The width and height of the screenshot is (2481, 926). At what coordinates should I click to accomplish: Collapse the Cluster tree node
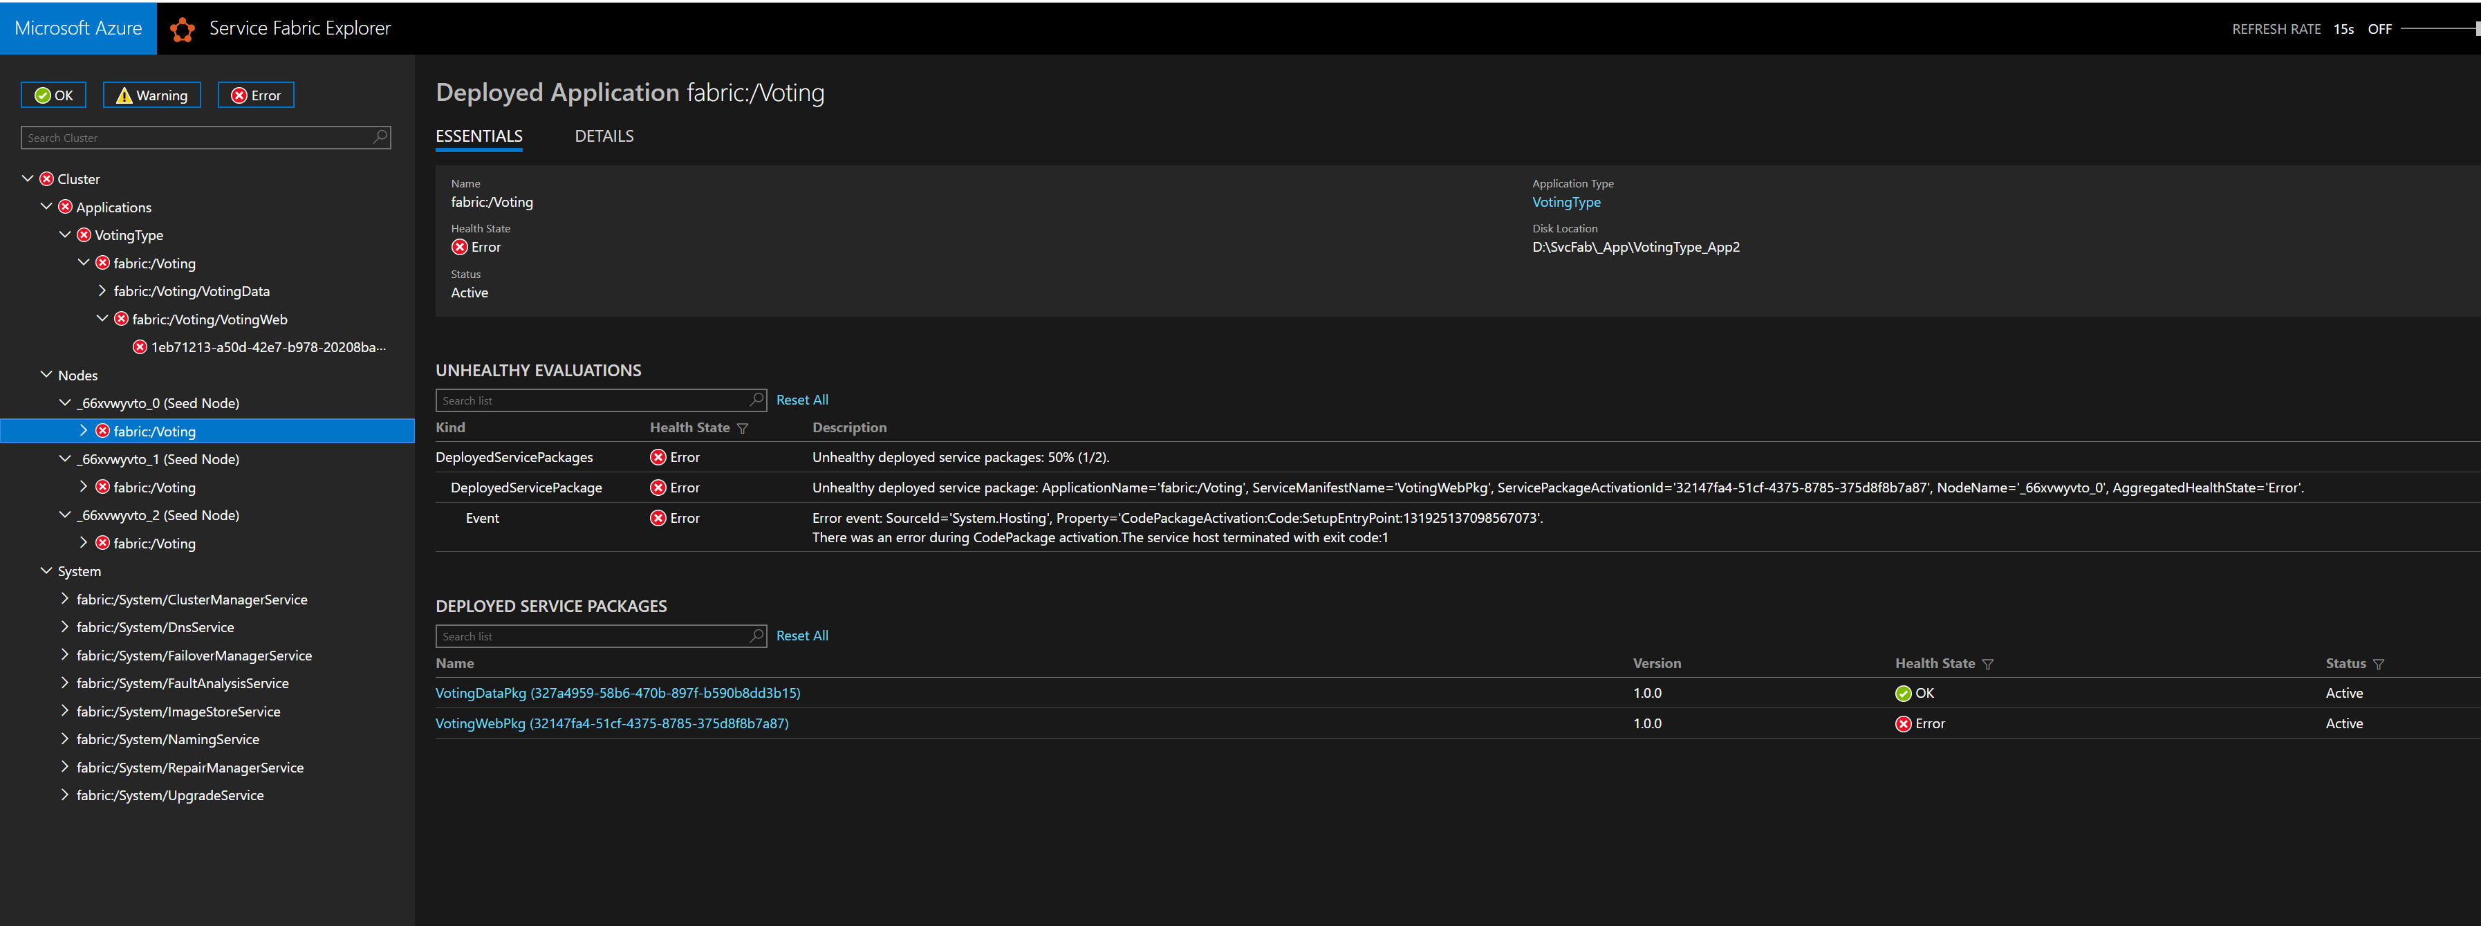[x=28, y=178]
